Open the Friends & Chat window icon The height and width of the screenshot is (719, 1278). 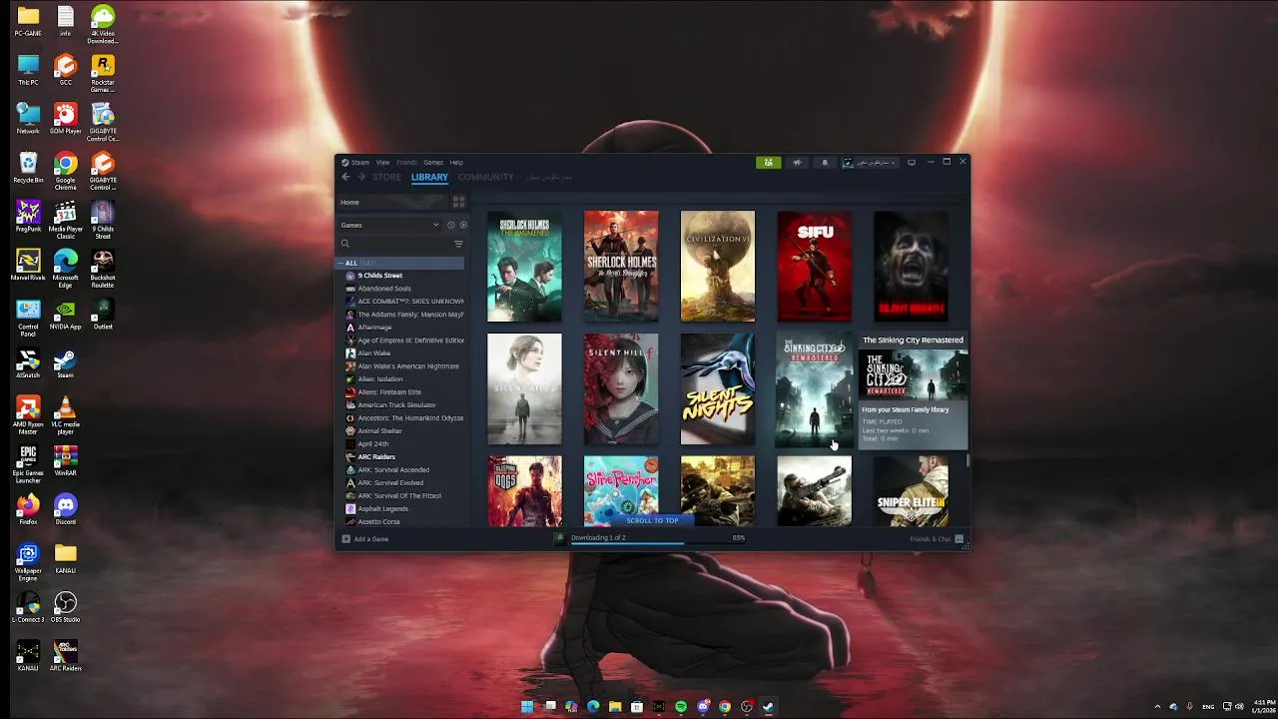pos(958,539)
